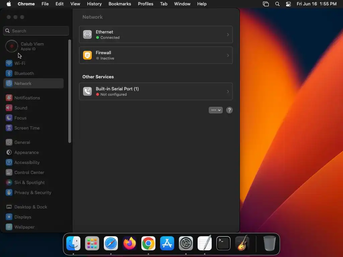The height and width of the screenshot is (257, 343).
Task: Click the settings Search field
Action: (36, 31)
